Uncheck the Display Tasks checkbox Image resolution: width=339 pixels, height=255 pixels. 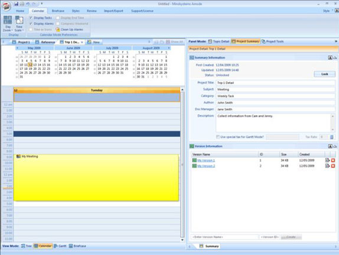tap(30, 18)
